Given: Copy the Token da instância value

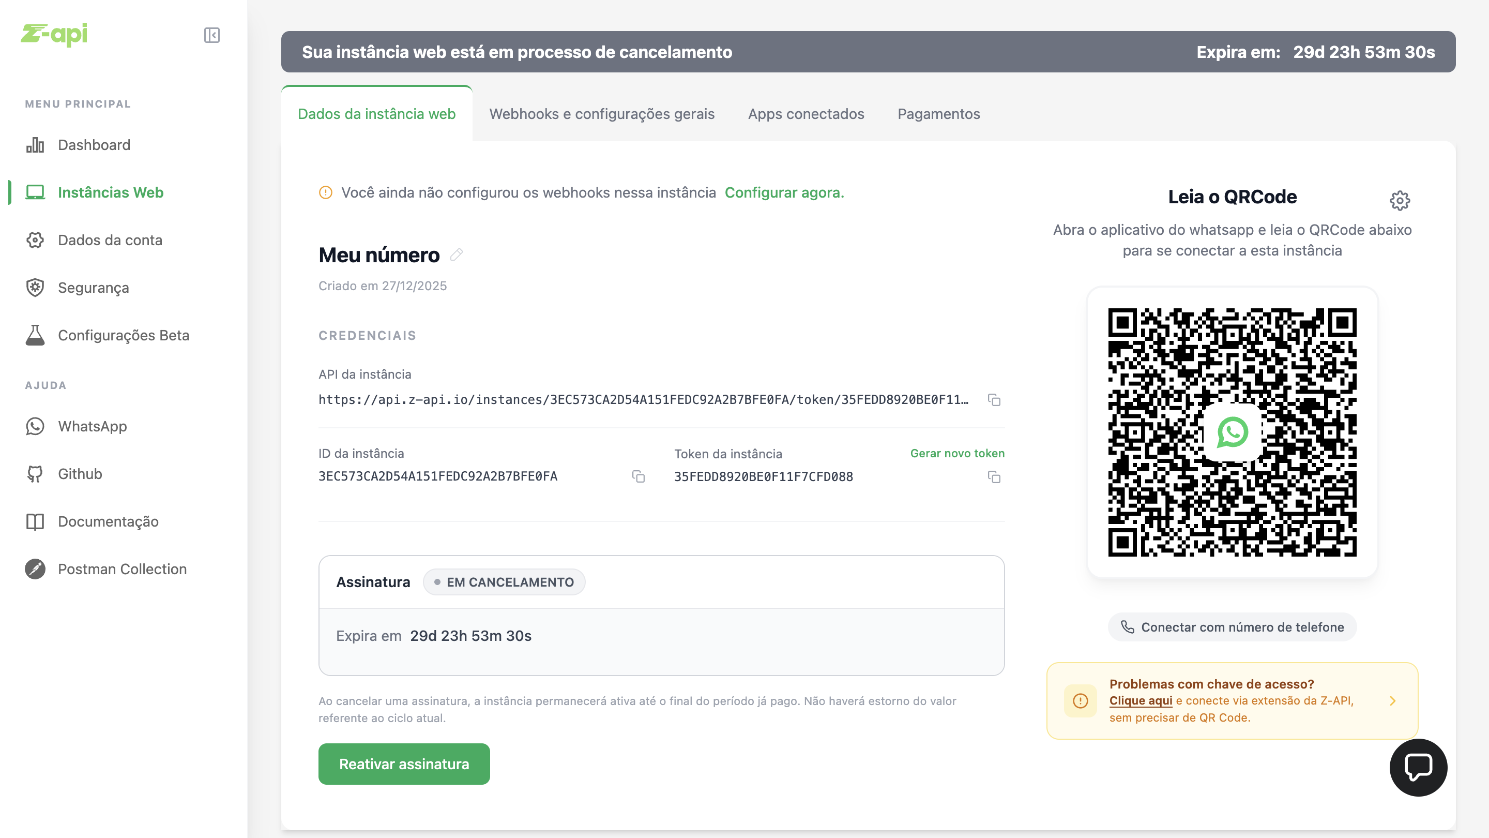Looking at the screenshot, I should pyautogui.click(x=994, y=477).
